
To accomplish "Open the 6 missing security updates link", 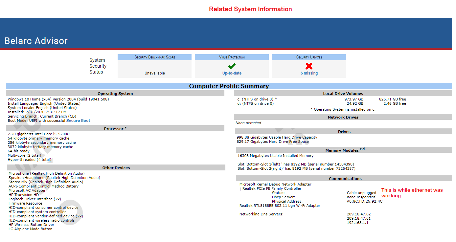I will point(309,73).
